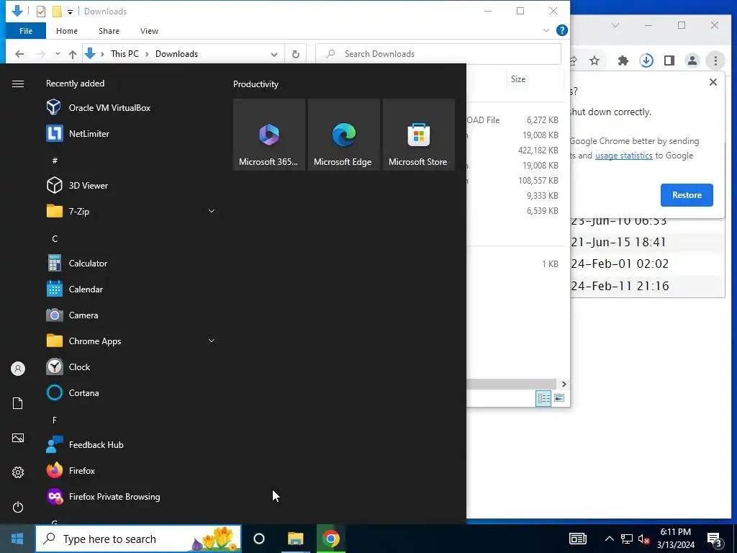Open Feedback Hub

[131, 445]
